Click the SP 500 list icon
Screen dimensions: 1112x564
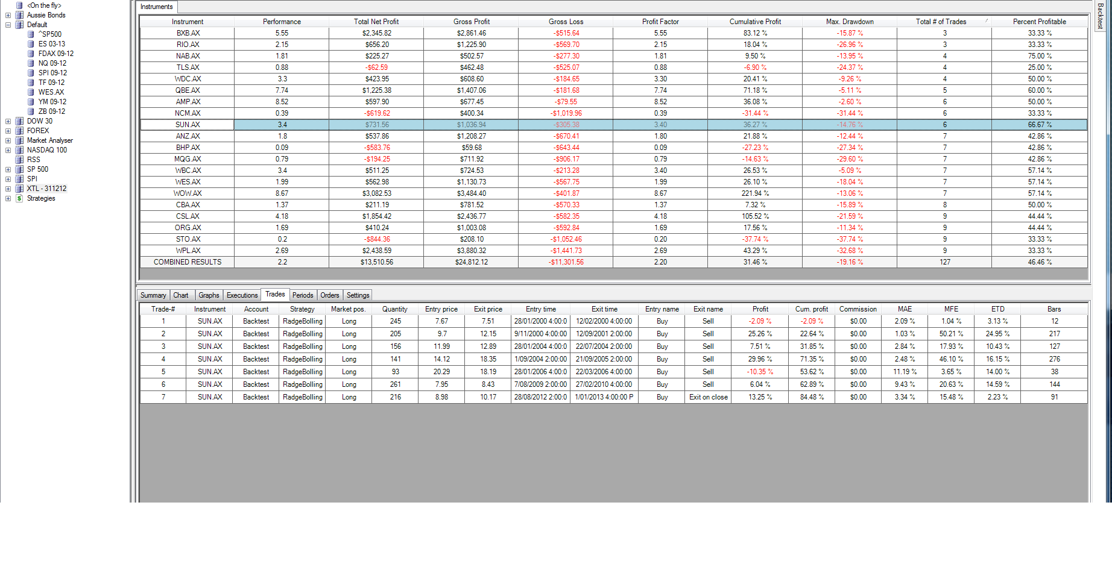pos(19,169)
